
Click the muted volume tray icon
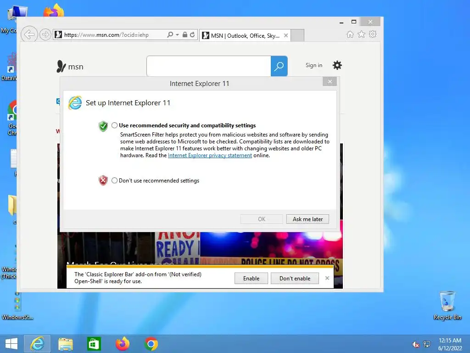point(416,344)
